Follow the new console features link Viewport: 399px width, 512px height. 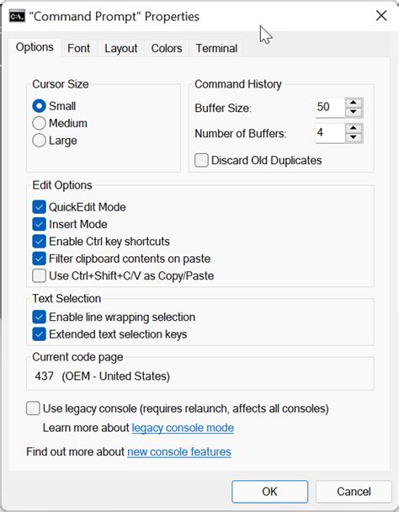pos(179,452)
